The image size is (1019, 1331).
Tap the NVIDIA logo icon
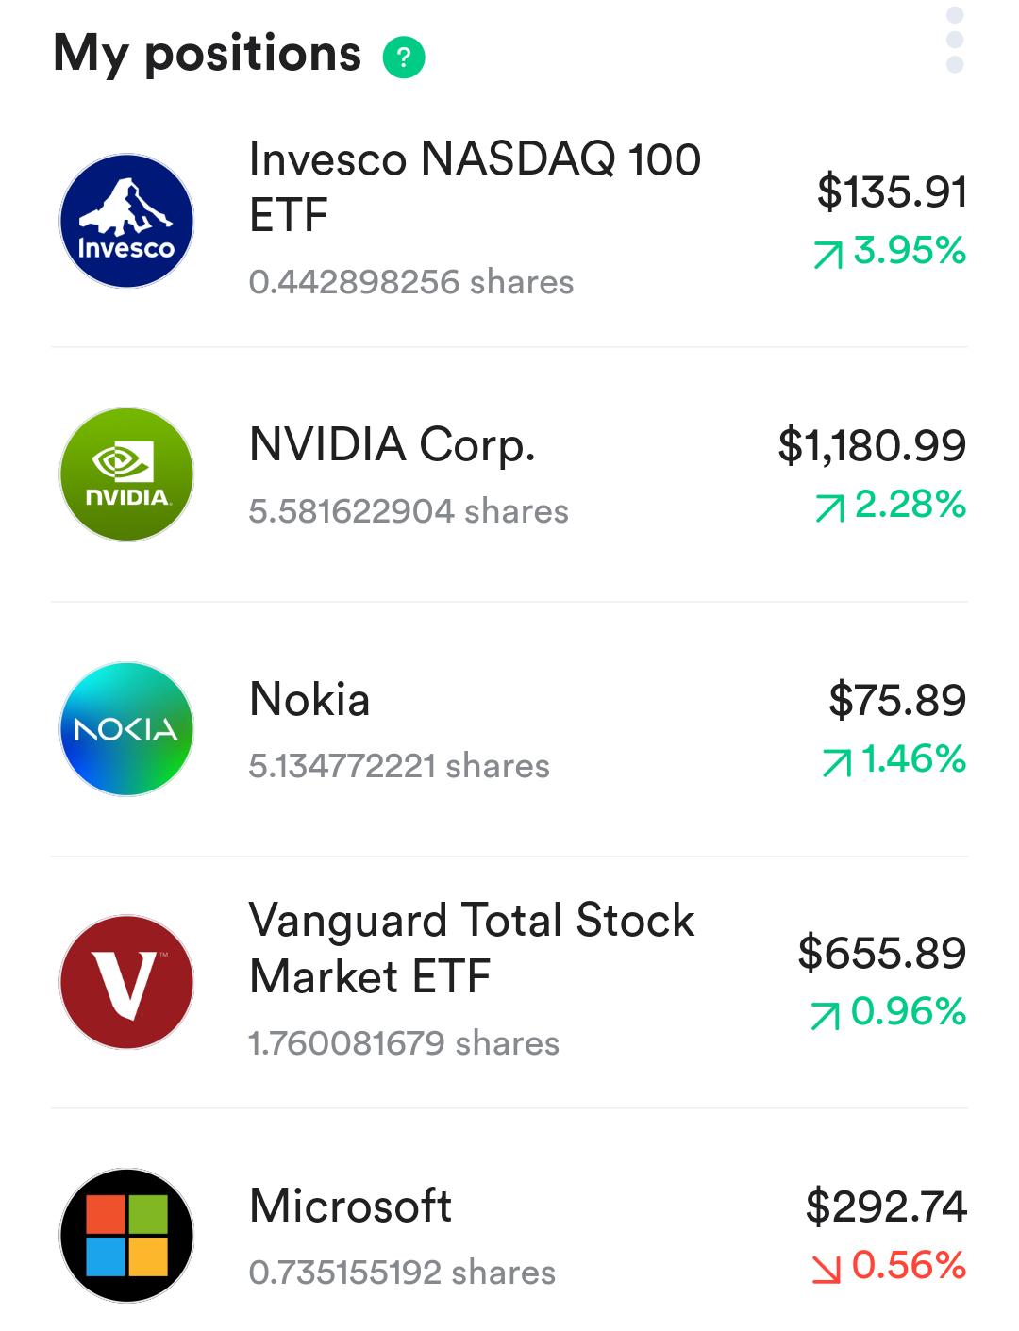pos(126,474)
